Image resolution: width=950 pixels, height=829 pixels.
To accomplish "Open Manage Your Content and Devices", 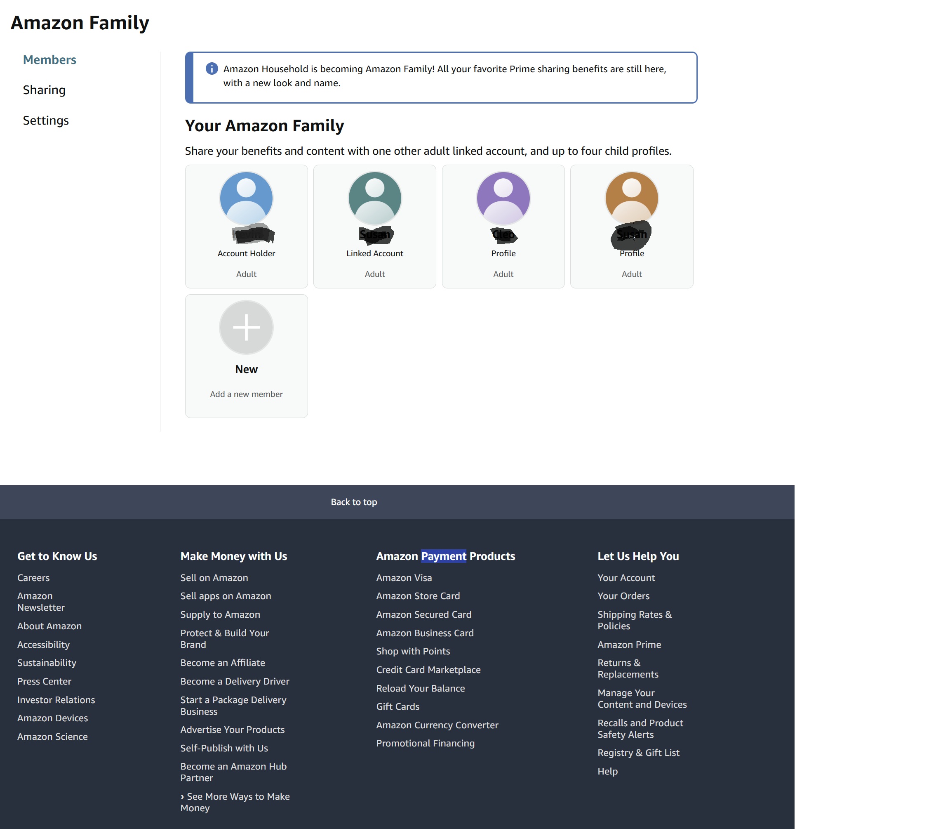I will click(x=642, y=699).
